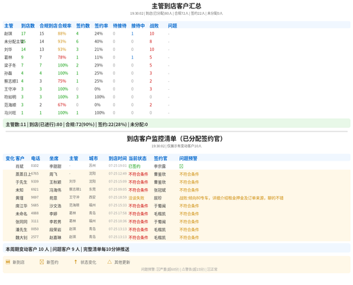Click the 战败 remark about 80专车

[232, 198]
